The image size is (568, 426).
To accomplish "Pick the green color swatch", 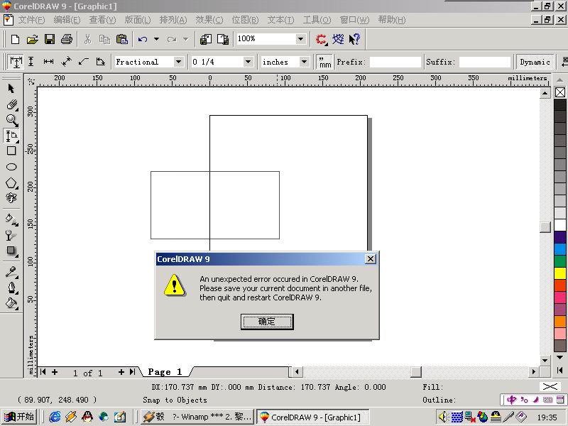I will pos(560,261).
